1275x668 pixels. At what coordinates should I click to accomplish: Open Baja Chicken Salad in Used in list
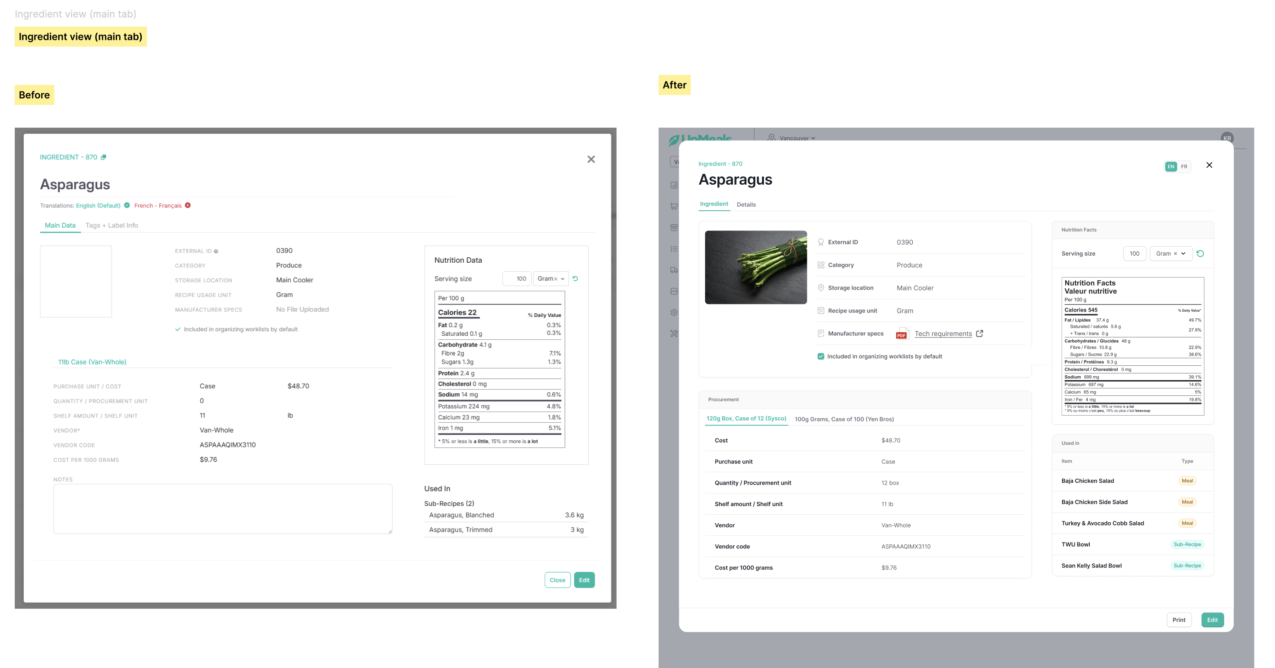(x=1132, y=481)
